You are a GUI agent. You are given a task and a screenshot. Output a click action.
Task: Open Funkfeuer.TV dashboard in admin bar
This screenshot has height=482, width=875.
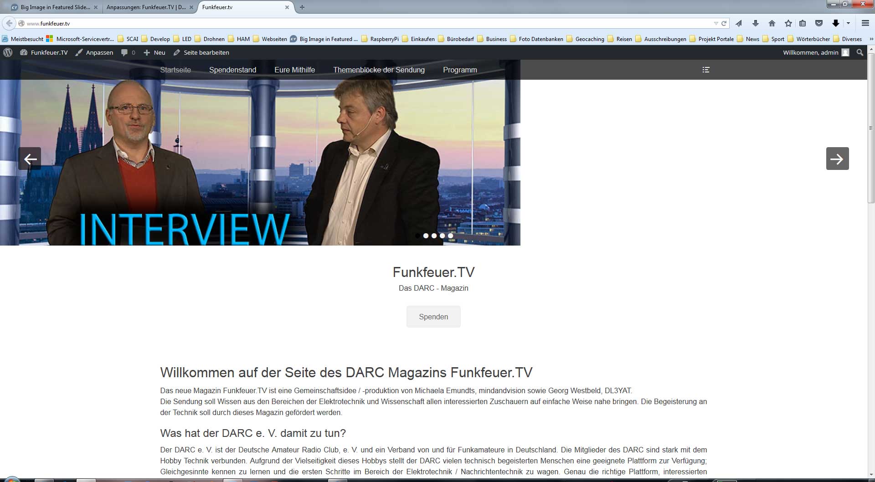tap(44, 52)
